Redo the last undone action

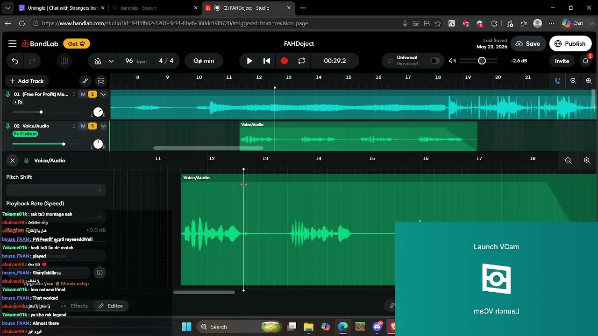pyautogui.click(x=32, y=61)
